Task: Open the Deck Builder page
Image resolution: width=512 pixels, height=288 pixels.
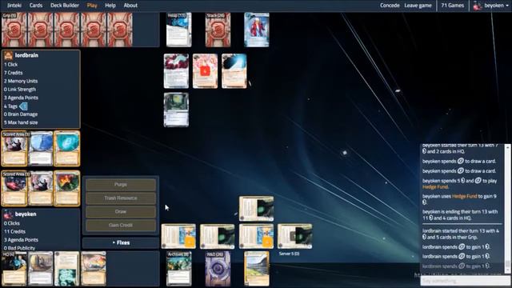Action: 65,6
